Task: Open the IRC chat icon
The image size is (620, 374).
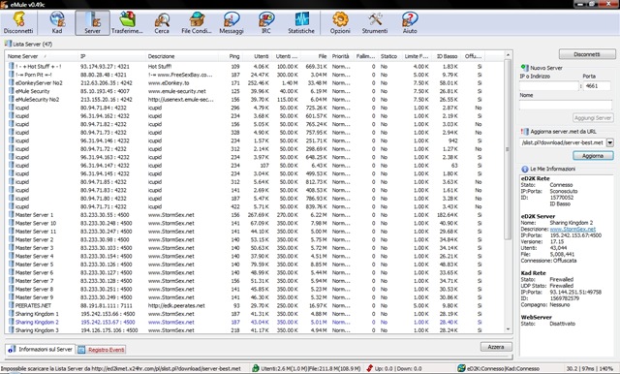Action: (266, 22)
